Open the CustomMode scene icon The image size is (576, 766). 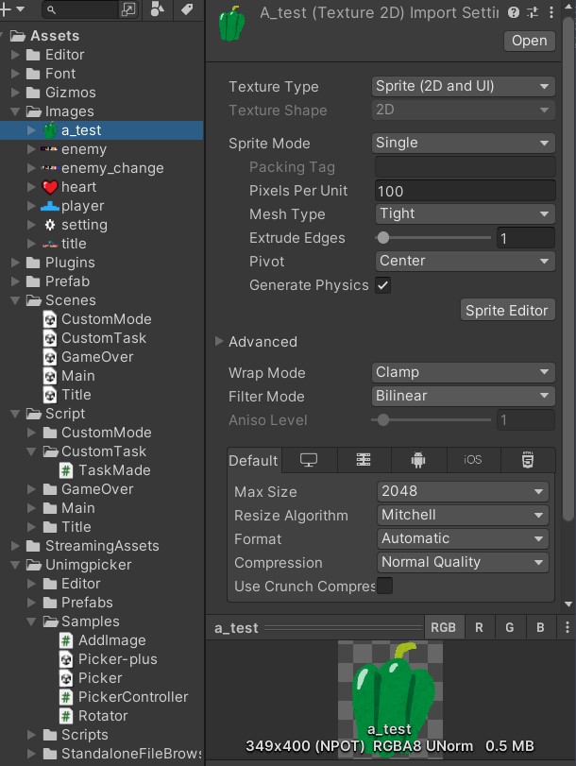(50, 319)
